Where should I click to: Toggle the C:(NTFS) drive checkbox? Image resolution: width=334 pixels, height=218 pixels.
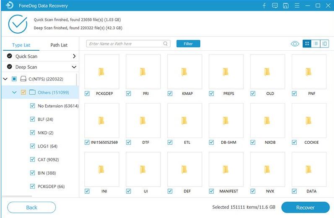click(14, 79)
